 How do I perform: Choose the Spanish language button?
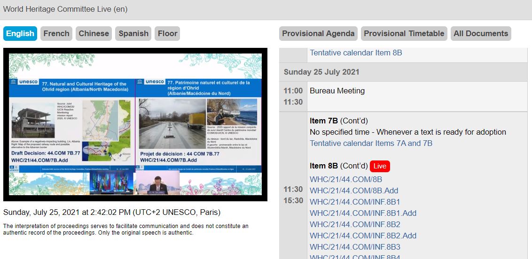133,33
